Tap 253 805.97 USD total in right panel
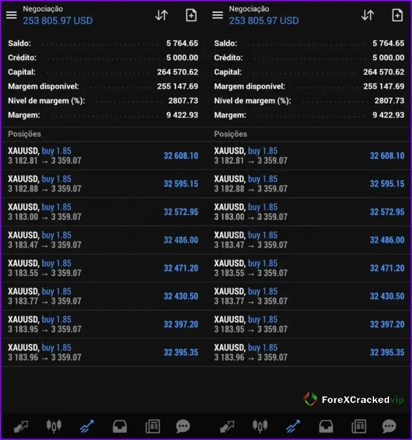Viewport: 412px width, 440px height. [x=264, y=20]
